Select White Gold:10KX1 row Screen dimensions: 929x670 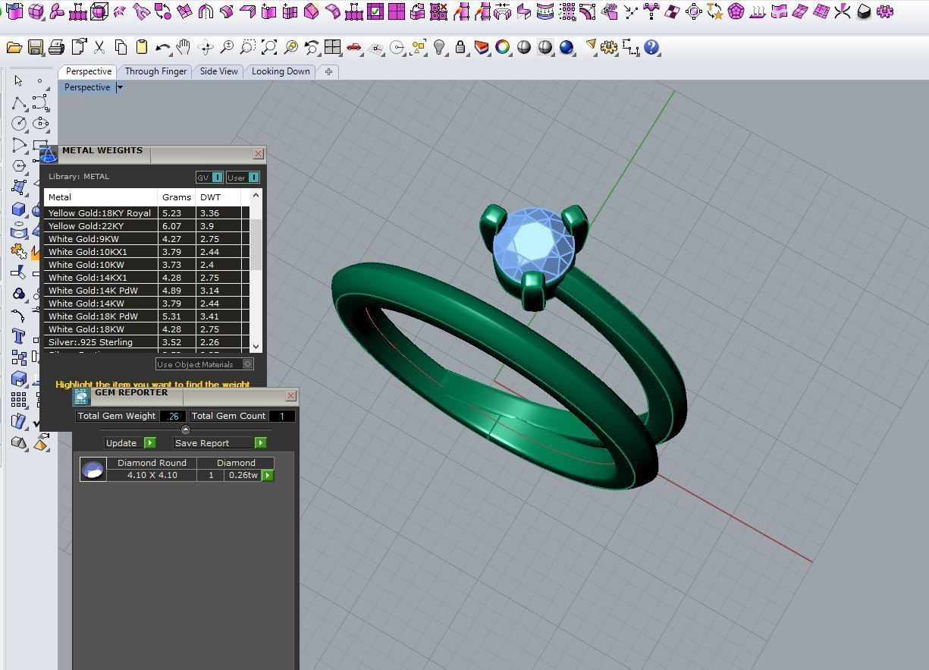(146, 252)
